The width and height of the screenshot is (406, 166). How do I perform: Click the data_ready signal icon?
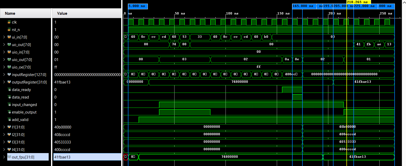(9, 90)
